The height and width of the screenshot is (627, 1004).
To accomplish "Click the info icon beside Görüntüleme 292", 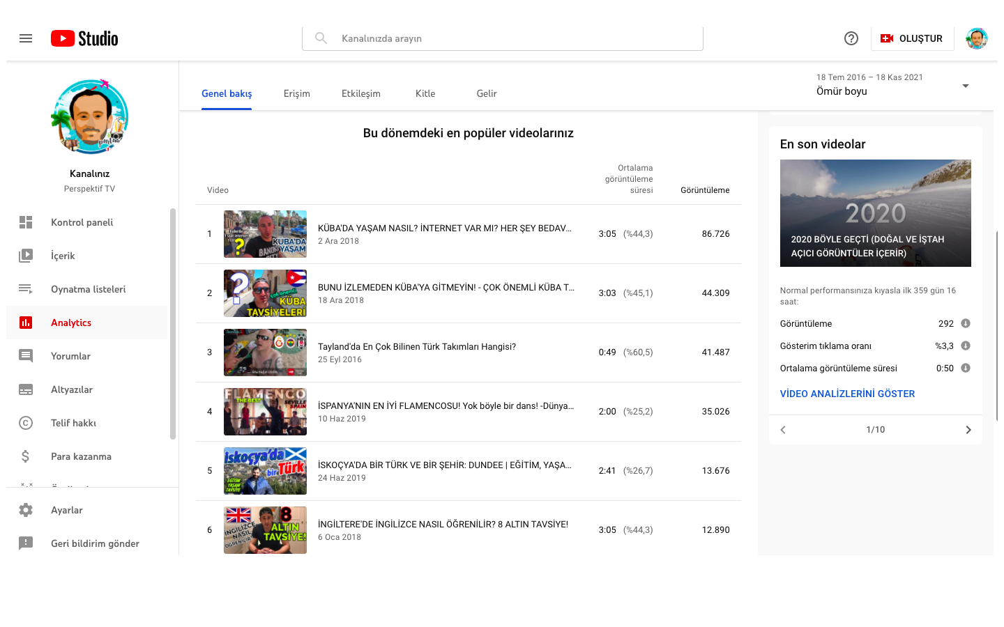I will [x=966, y=323].
